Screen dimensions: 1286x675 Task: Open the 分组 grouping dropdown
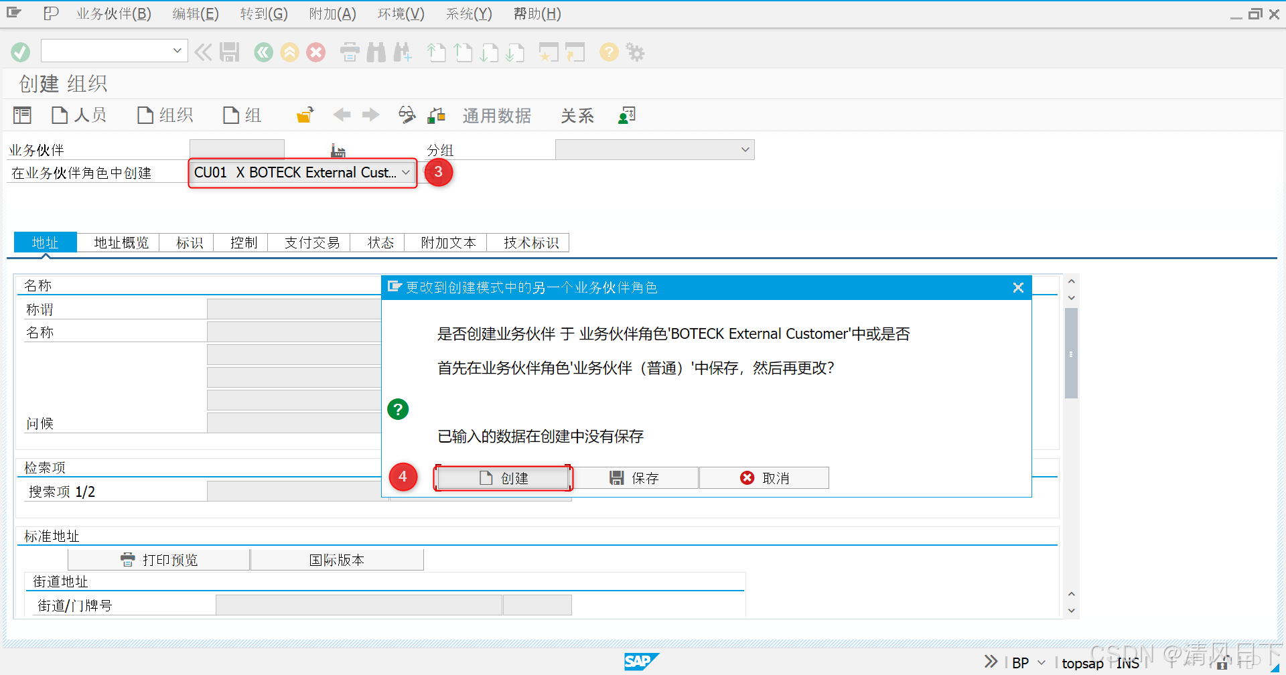click(745, 149)
